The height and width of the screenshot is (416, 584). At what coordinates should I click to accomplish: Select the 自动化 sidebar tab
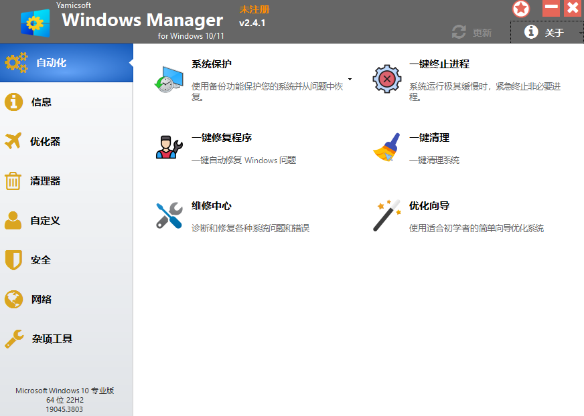tap(67, 62)
